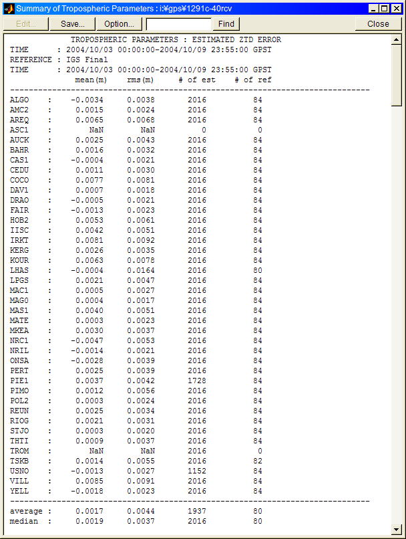Click the Find button
Image resolution: width=406 pixels, height=539 pixels.
tap(226, 23)
